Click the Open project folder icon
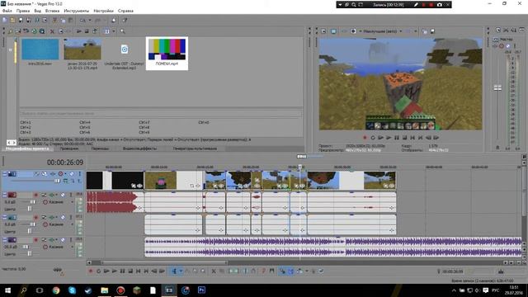This screenshot has height=297, width=528. click(x=12, y=20)
